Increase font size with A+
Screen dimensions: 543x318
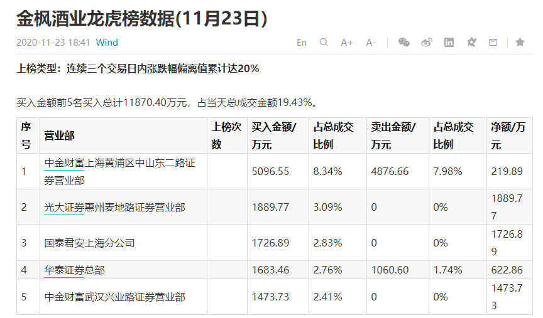pos(347,43)
